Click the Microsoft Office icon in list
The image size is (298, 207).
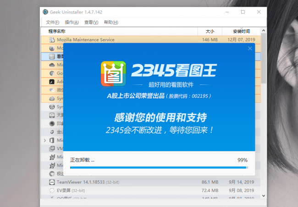52,140
